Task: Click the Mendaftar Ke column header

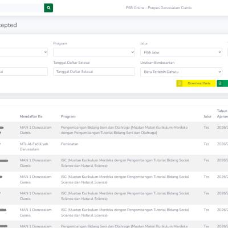Action: tap(31, 116)
